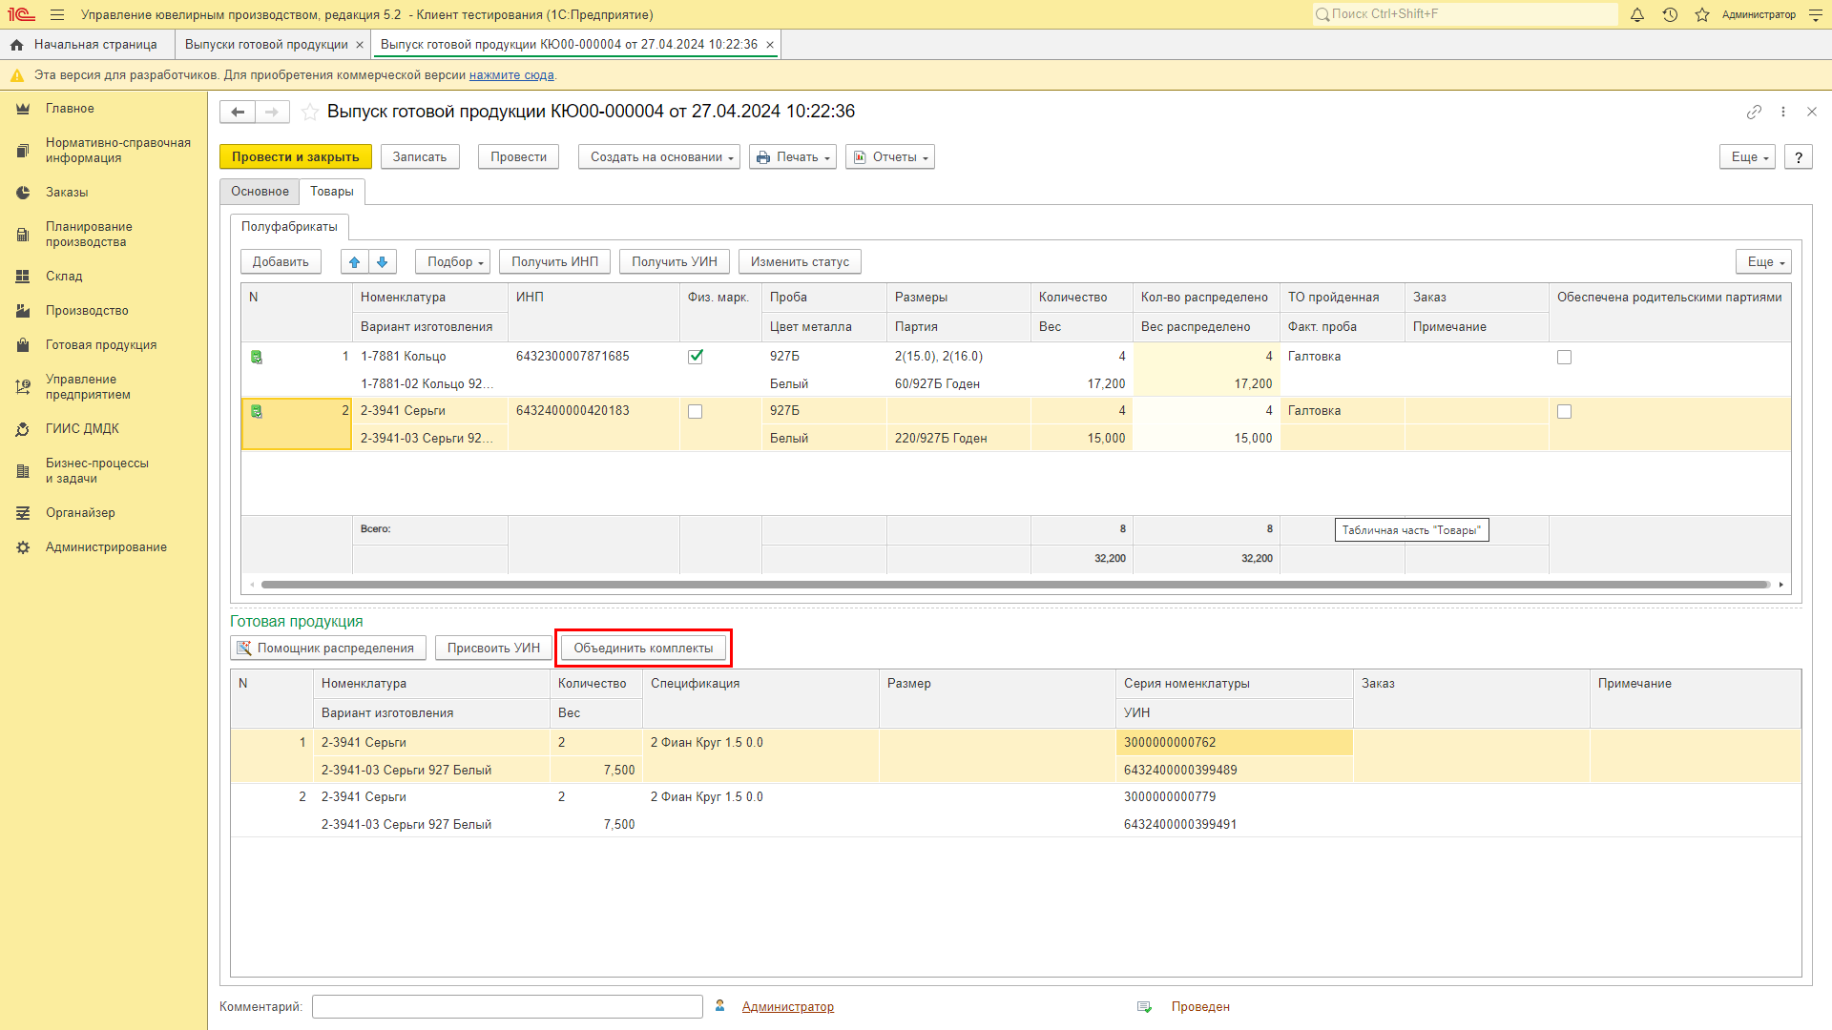Viewport: 1832px width, 1030px height.
Task: Expand the Отчеты dropdown
Action: click(890, 157)
